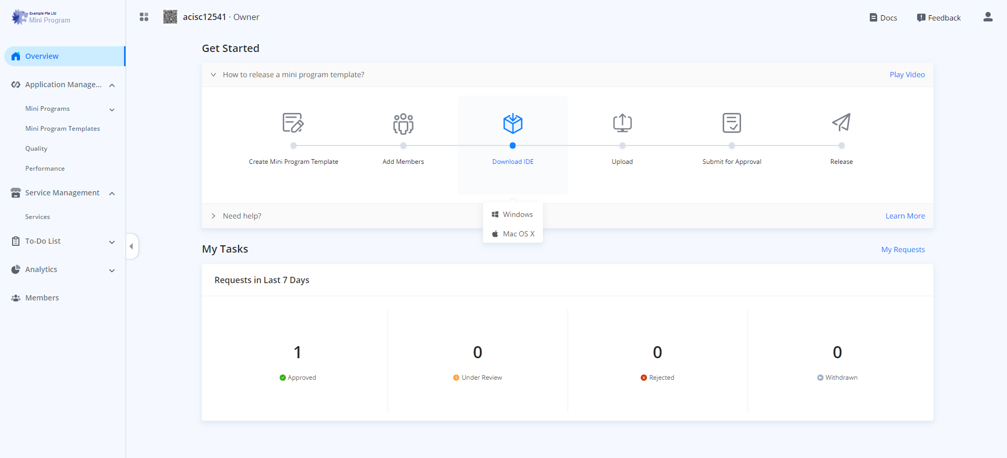Open the Docs button in header
This screenshot has width=1007, height=458.
click(x=883, y=18)
